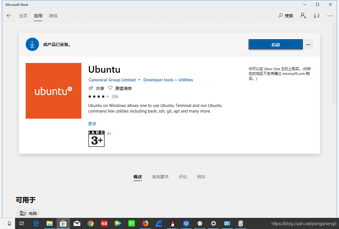Open the Youdao dictionary taskbar icon
The width and height of the screenshot is (339, 229).
(x=104, y=223)
